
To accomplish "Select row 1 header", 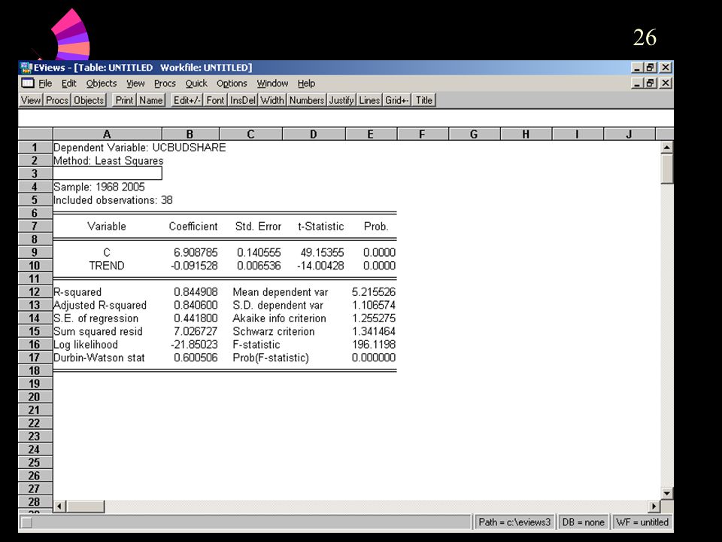I will (x=35, y=148).
